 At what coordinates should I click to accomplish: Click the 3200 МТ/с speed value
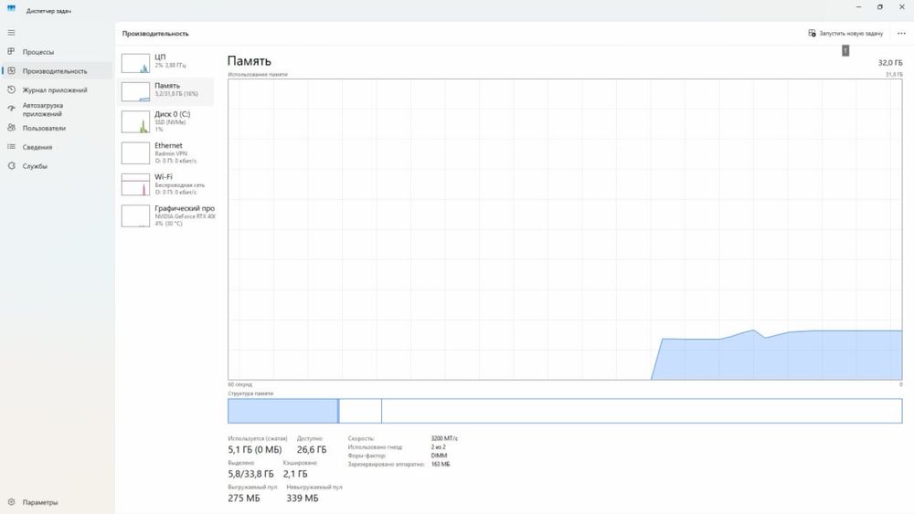pyautogui.click(x=444, y=438)
